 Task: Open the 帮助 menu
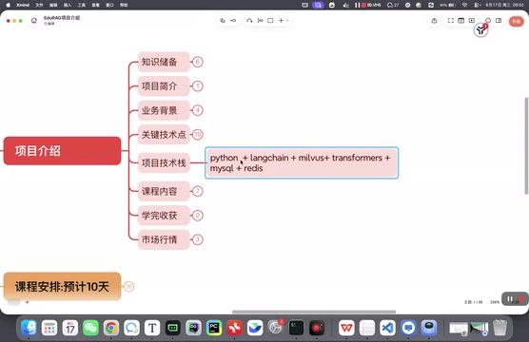124,5
